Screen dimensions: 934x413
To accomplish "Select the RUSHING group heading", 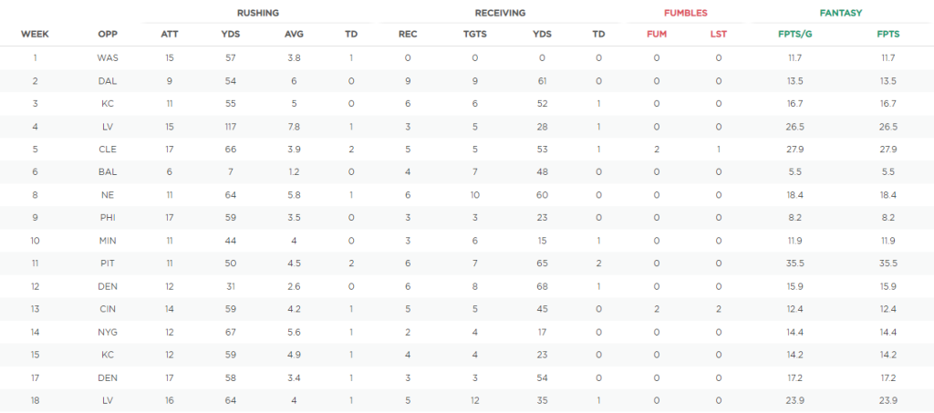I will (x=257, y=13).
